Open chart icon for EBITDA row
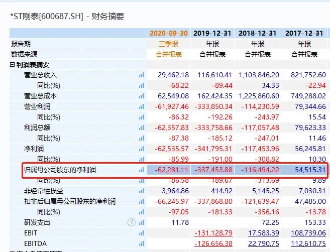Image resolution: width=330 pixels, height=252 pixels. pyautogui.click(x=141, y=243)
